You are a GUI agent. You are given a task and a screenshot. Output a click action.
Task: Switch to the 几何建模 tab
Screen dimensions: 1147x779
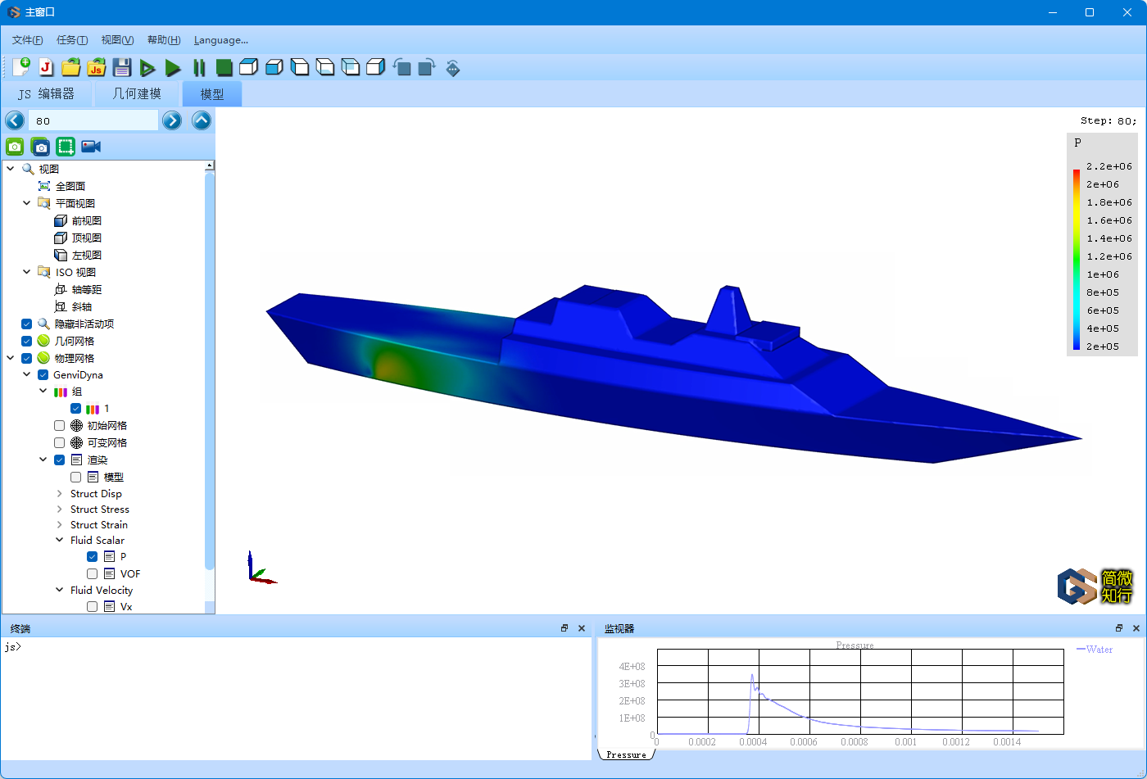click(x=137, y=94)
